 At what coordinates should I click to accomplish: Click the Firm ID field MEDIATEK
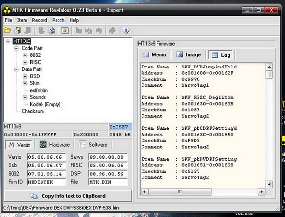pyautogui.click(x=46, y=182)
